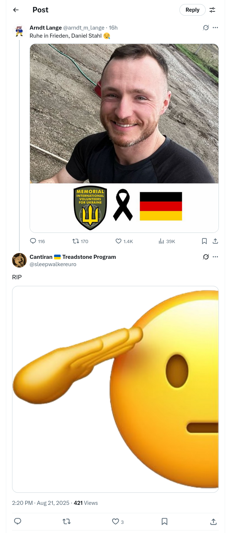Open the reply sorting filter icon

(x=212, y=10)
